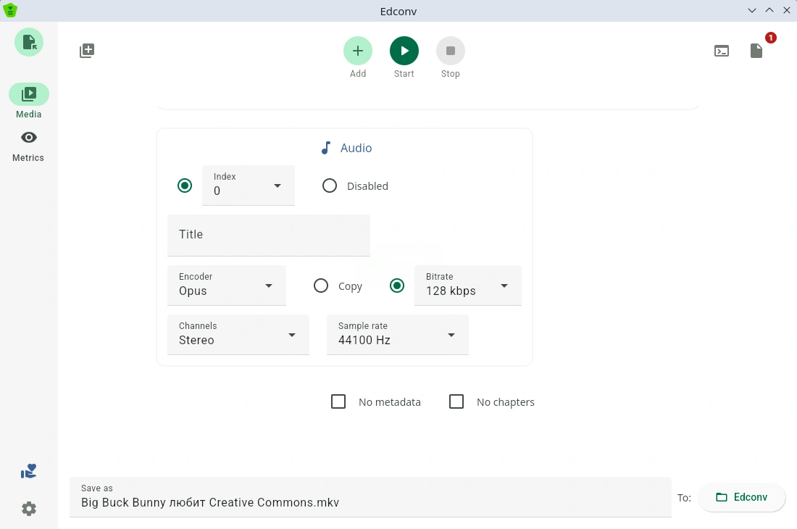Enable the No chapters checkbox
Screen dimensions: 797x529
click(456, 401)
